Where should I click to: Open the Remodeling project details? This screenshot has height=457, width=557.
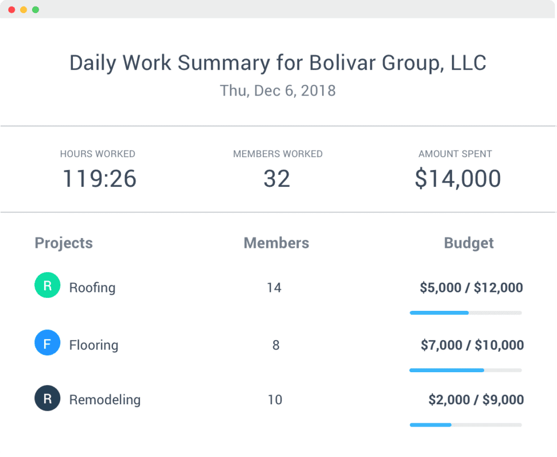(x=104, y=399)
